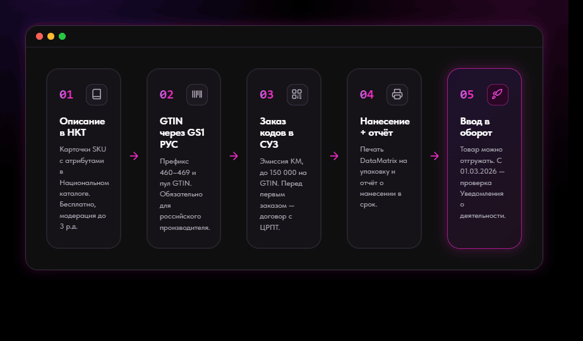Click the barcode icon in step 02
Image resolution: width=583 pixels, height=341 pixels.
pyautogui.click(x=197, y=95)
